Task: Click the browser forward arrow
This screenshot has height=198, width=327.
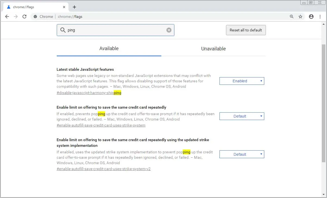Action: [16, 17]
